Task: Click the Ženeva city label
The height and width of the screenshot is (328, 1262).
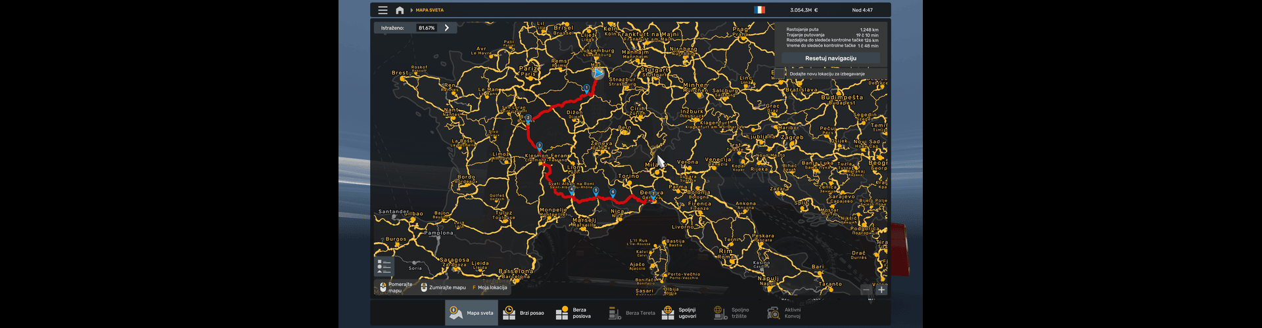Action: tap(601, 143)
